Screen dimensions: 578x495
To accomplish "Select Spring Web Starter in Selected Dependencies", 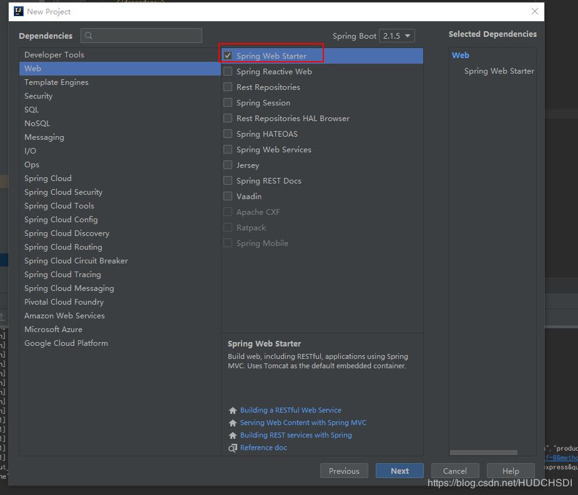I will point(499,71).
